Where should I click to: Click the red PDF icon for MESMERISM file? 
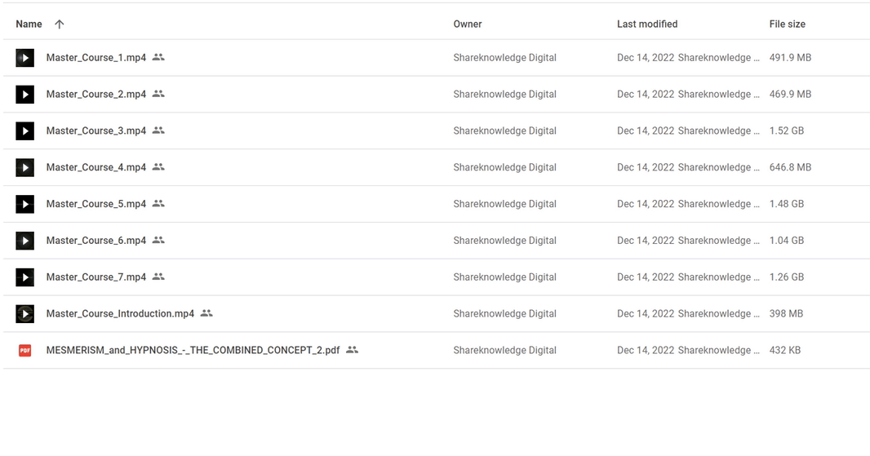click(x=25, y=351)
